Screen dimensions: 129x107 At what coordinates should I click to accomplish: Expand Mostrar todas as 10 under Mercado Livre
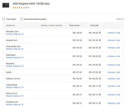(x=15, y=34)
